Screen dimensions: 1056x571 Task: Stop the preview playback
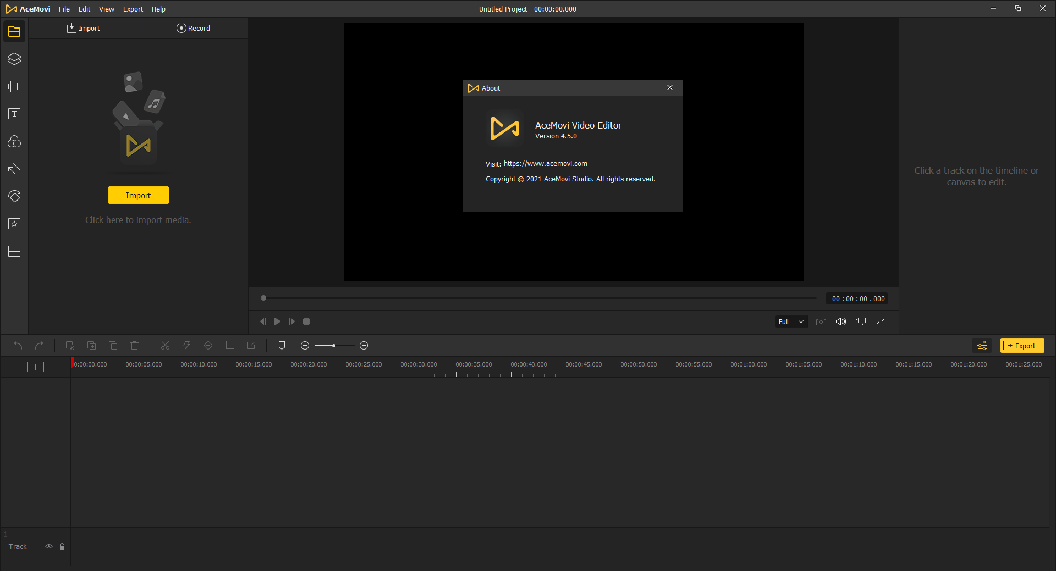[306, 321]
